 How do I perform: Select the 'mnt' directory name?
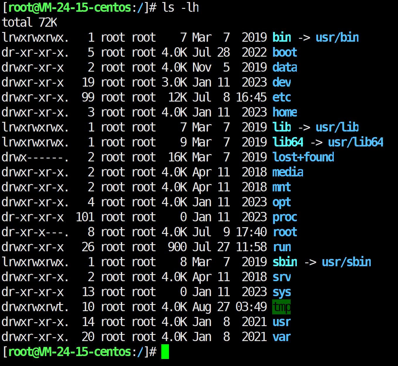[x=282, y=187]
